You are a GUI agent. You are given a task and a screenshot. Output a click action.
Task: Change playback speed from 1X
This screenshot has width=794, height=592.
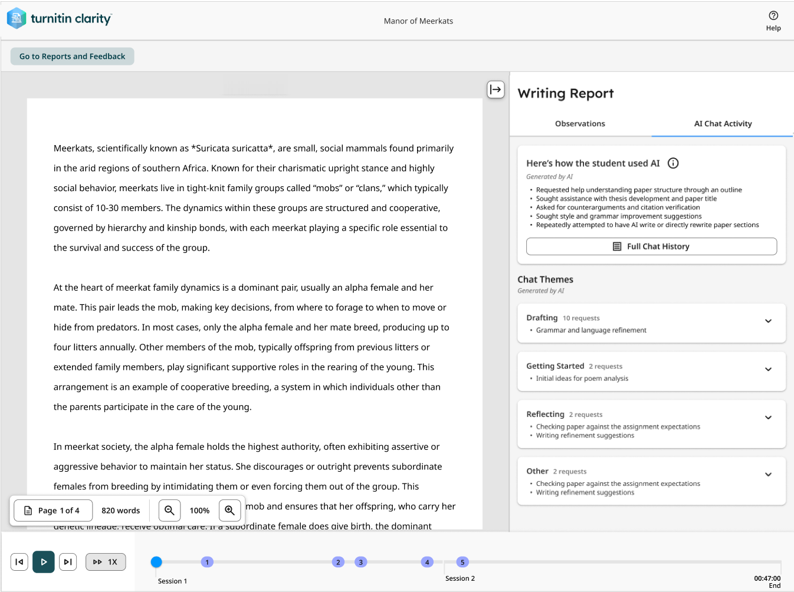[106, 561]
